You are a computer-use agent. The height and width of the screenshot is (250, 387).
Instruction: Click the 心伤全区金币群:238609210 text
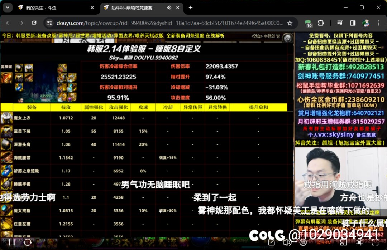[x=341, y=99]
